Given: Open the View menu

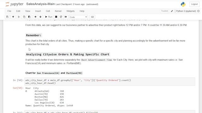Looking at the screenshot, I should tap(27, 11).
